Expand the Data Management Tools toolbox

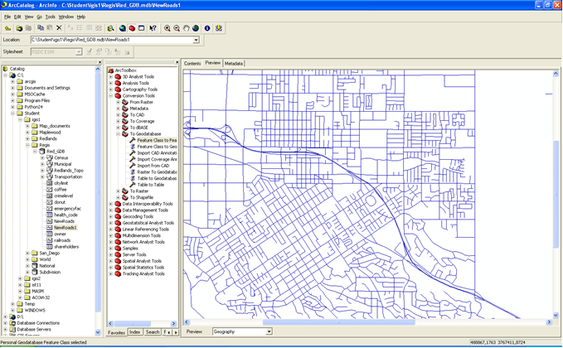click(110, 210)
